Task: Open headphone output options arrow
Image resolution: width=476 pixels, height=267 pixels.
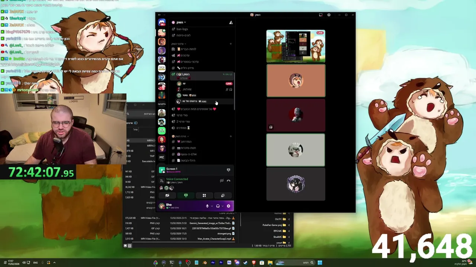Action: 222,206
